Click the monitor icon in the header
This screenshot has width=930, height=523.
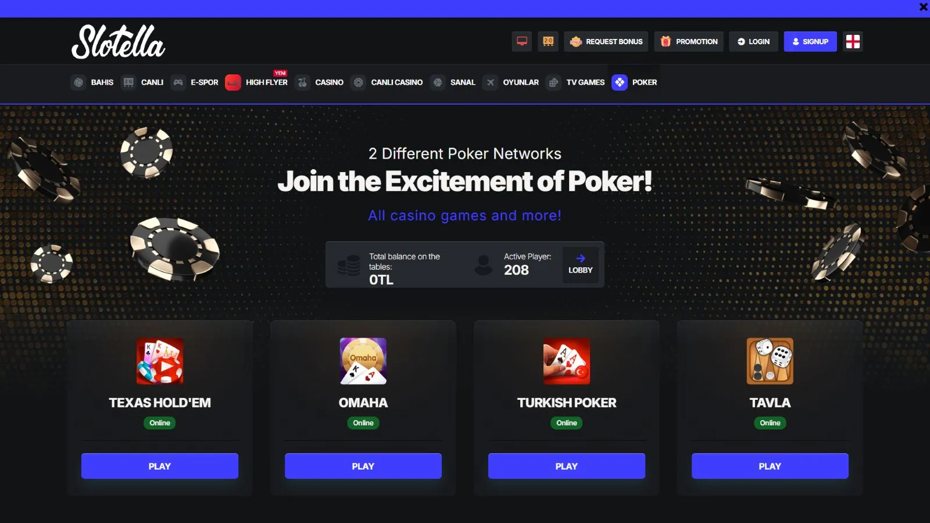[x=522, y=41]
